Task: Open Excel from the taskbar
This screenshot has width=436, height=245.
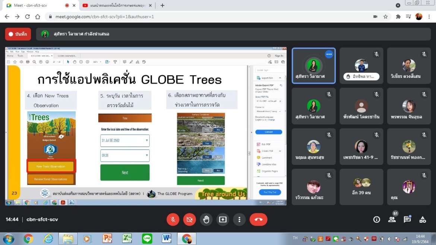Action: [127, 239]
